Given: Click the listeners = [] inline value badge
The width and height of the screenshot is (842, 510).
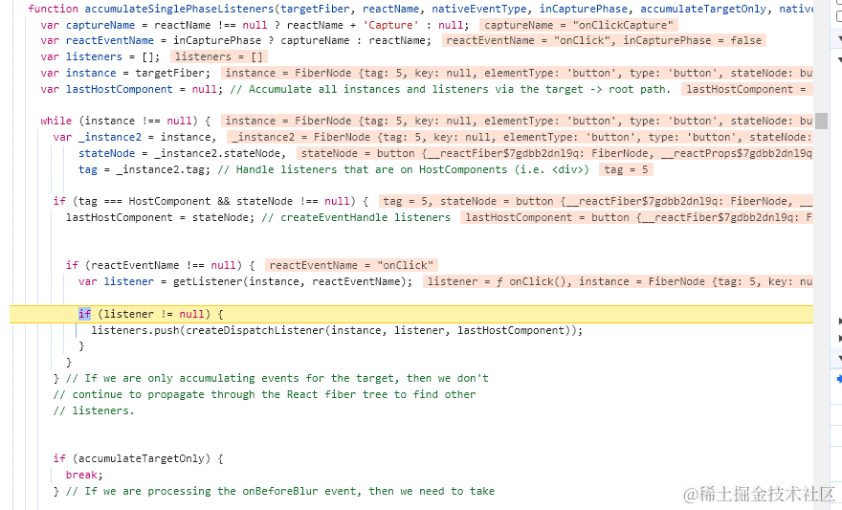Looking at the screenshot, I should tap(219, 57).
